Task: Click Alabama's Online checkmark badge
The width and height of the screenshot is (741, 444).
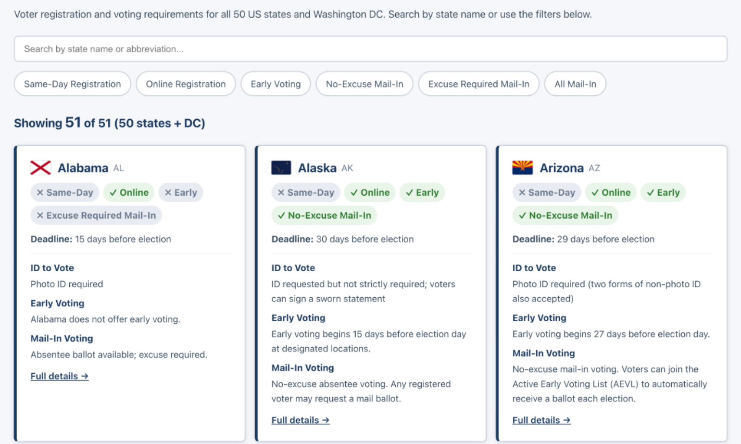Action: tap(129, 192)
